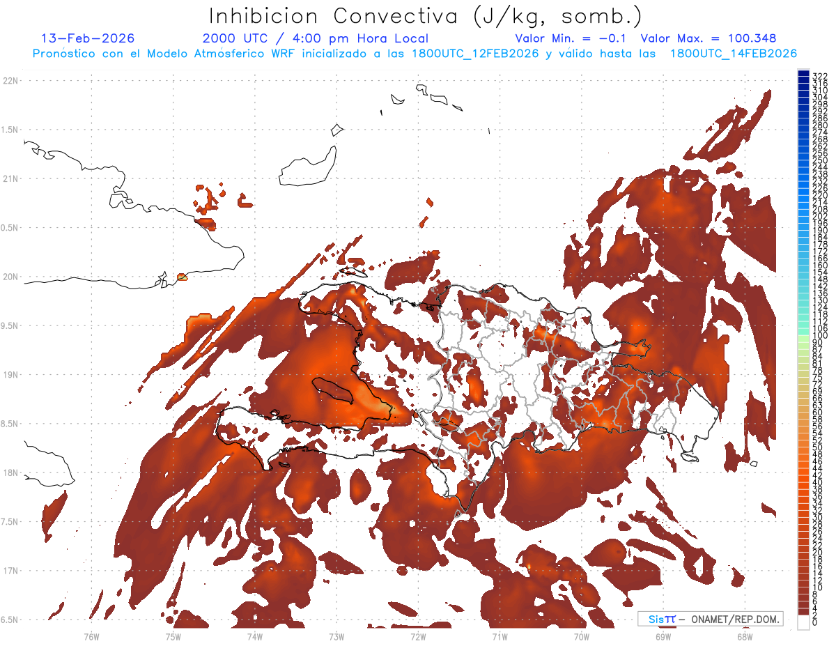Click the '69W' longitude label

[x=663, y=636]
